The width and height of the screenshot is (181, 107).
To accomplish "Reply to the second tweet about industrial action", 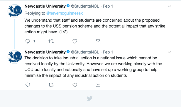I will point(28,85).
